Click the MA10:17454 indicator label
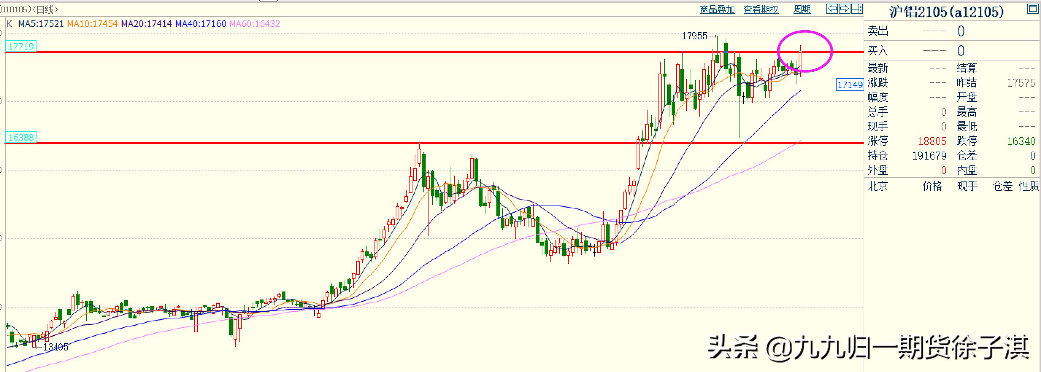The height and width of the screenshot is (372, 1041). point(92,24)
